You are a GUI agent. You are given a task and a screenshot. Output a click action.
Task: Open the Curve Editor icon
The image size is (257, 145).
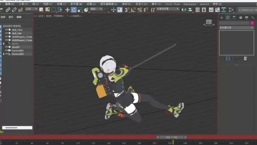[217, 10]
